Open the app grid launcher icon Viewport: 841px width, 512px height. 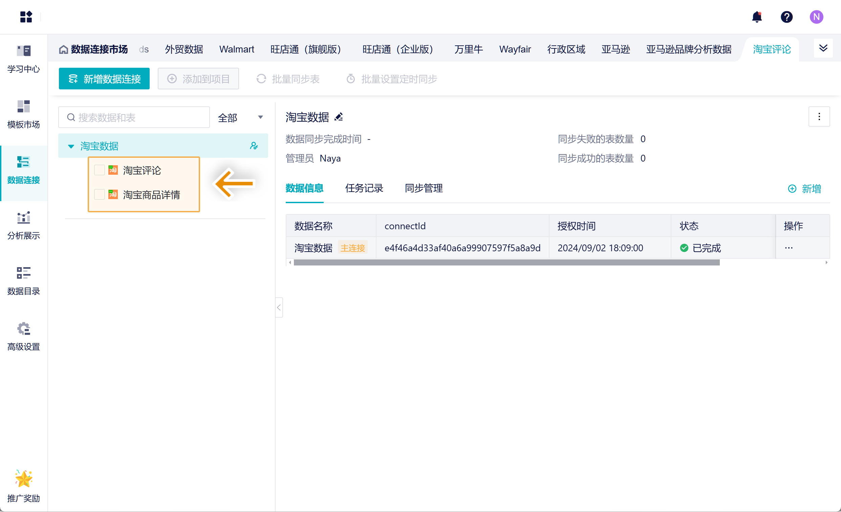[26, 17]
